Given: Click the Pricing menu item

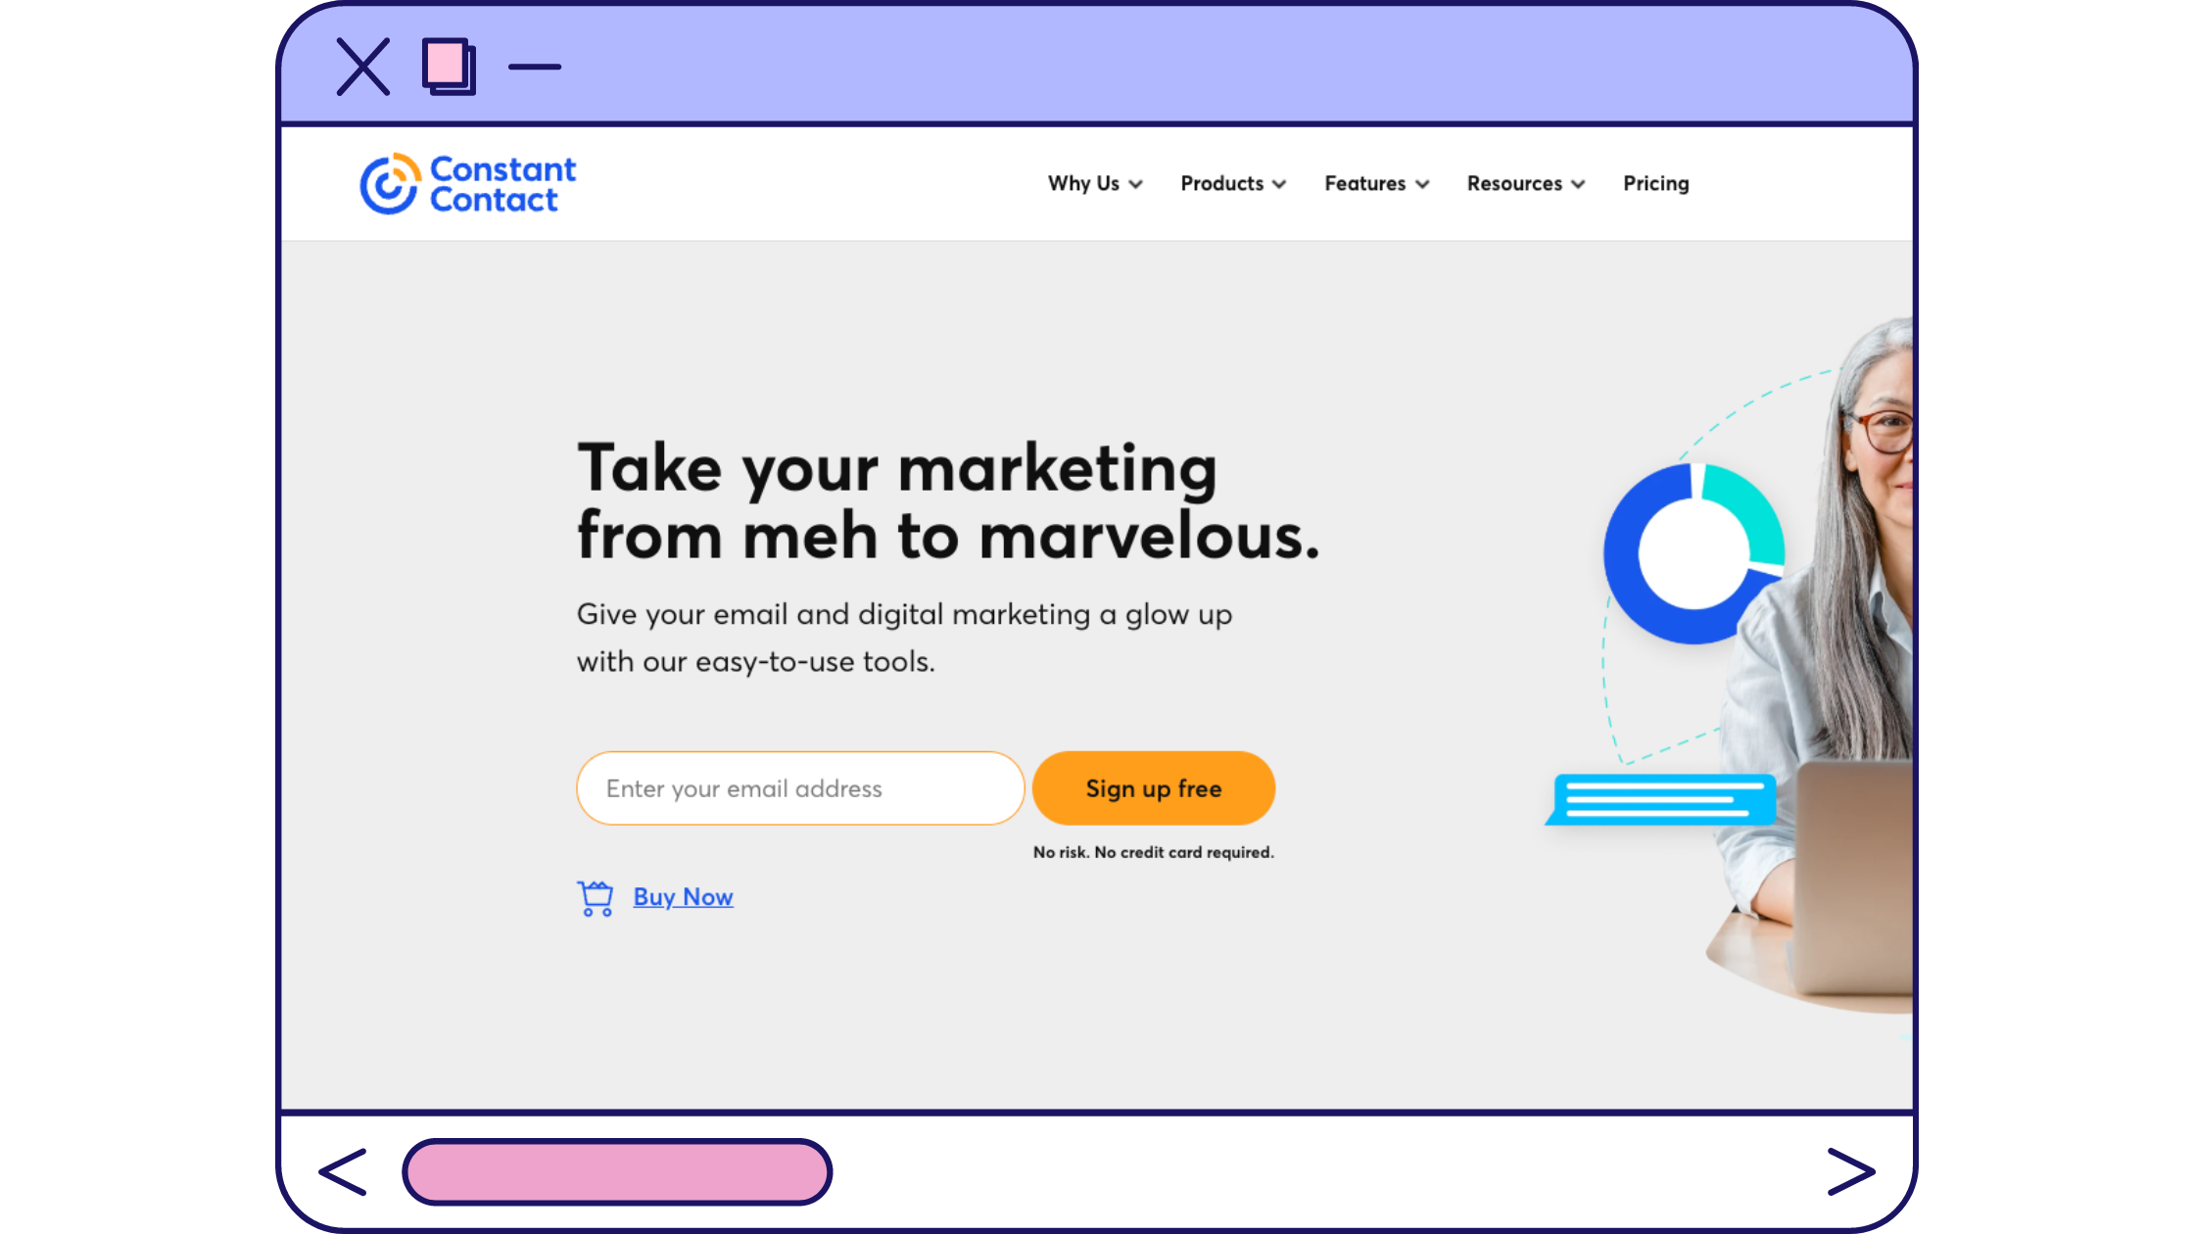Looking at the screenshot, I should [1656, 184].
